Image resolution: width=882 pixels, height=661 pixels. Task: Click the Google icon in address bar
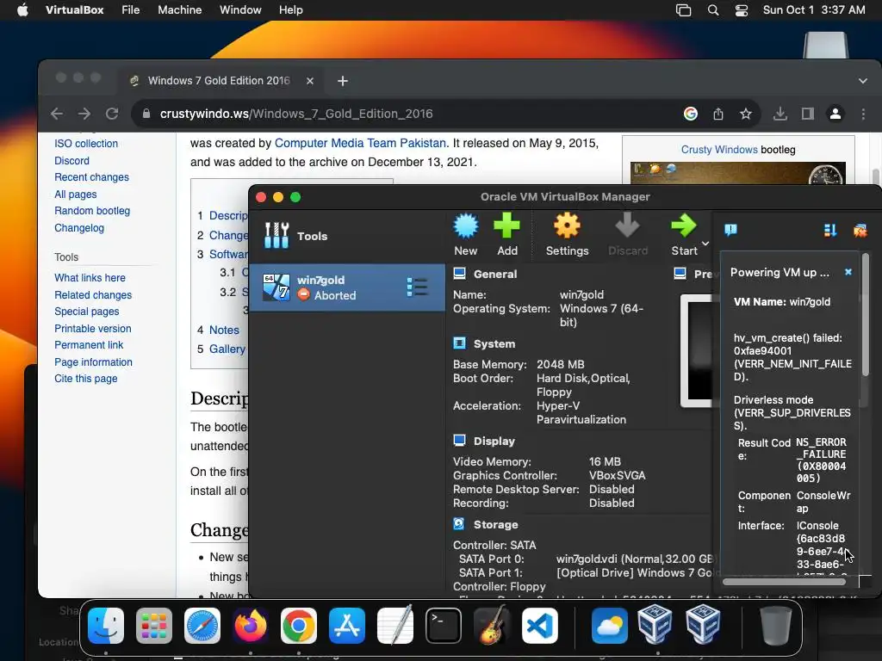point(691,114)
